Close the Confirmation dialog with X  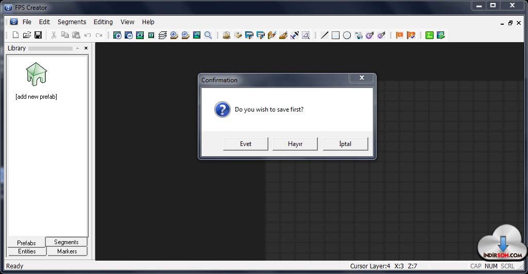click(x=362, y=78)
